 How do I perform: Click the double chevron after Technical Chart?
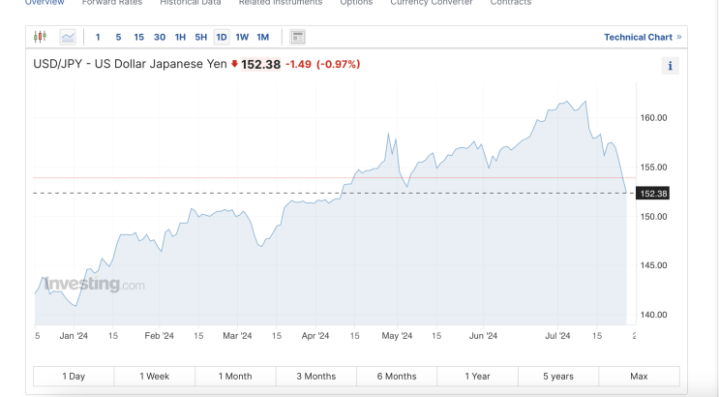[x=679, y=37]
